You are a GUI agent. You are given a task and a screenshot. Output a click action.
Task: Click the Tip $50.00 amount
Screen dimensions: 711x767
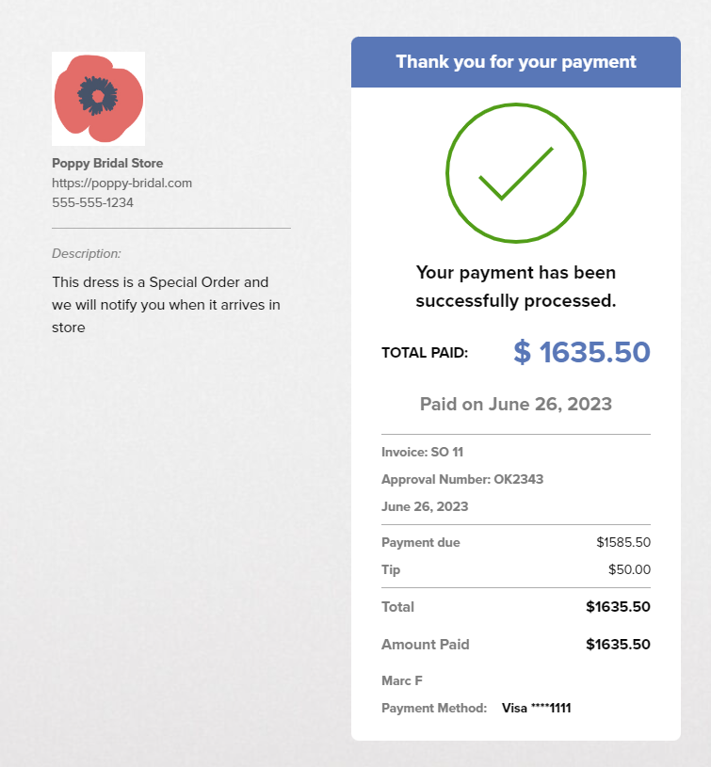tap(629, 570)
